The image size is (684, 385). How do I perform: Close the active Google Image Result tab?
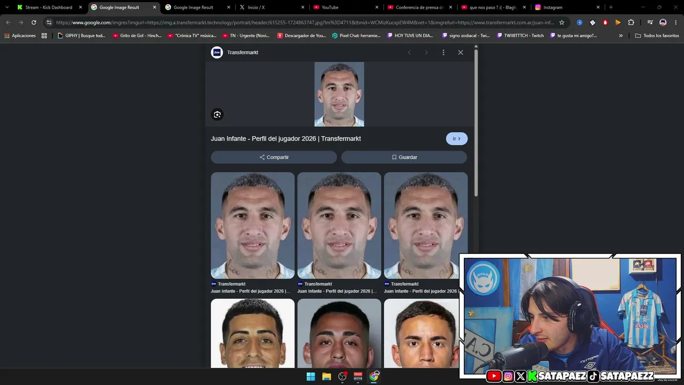[154, 7]
